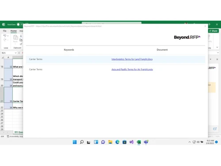Open Windows Search from the taskbar
The width and height of the screenshot is (221, 166).
coord(82,142)
